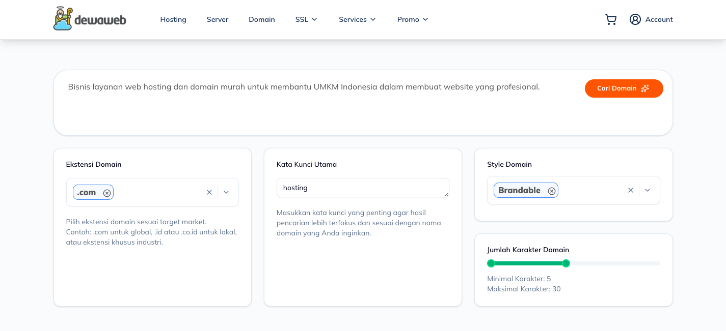Click the Cari Domain button
The image size is (726, 331).
point(624,88)
